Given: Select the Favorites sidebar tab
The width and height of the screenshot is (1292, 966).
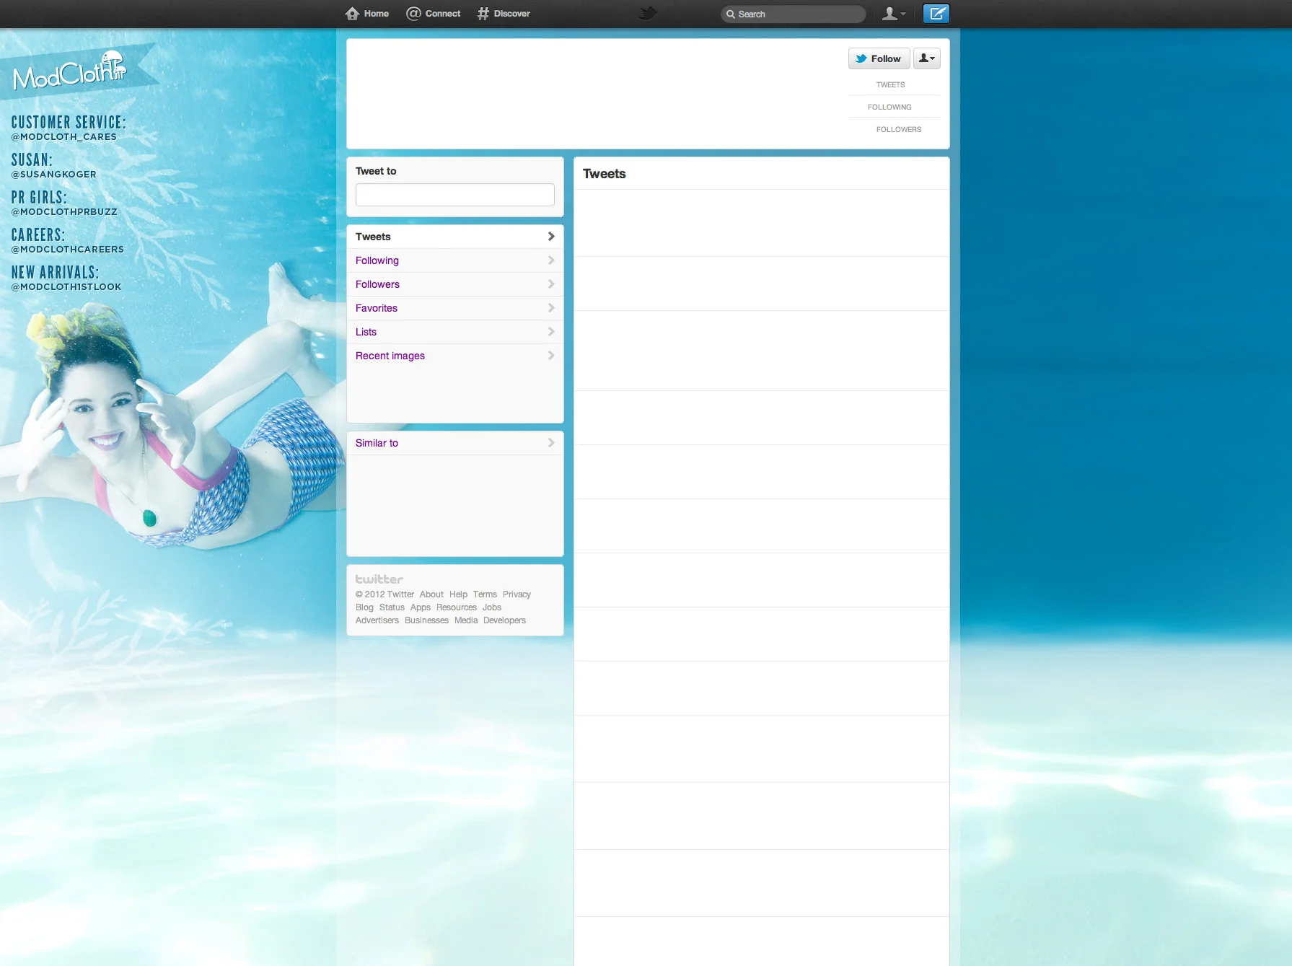Looking at the screenshot, I should (455, 308).
